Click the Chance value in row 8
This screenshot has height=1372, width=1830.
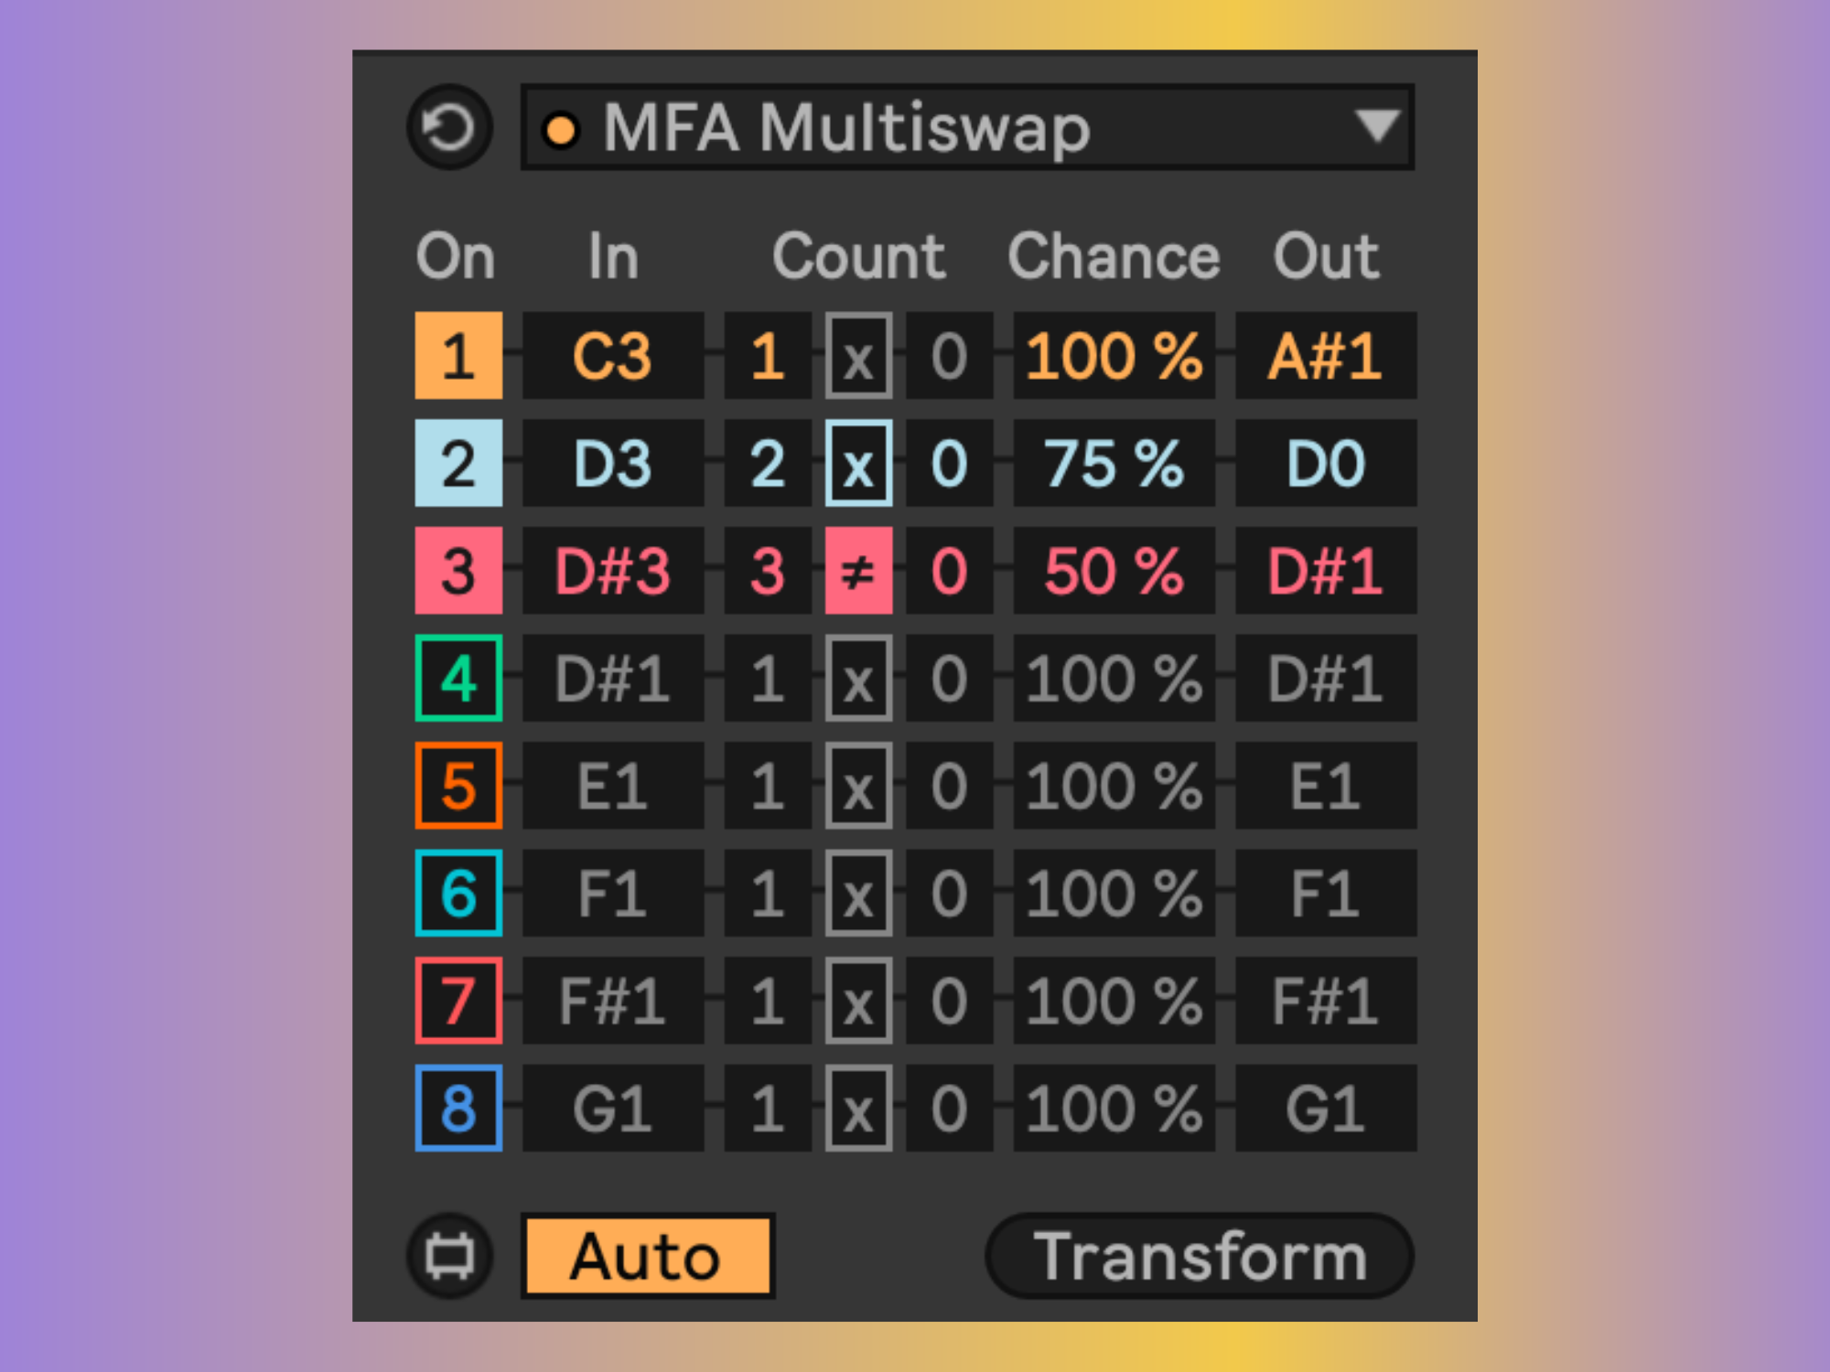tap(1114, 1108)
